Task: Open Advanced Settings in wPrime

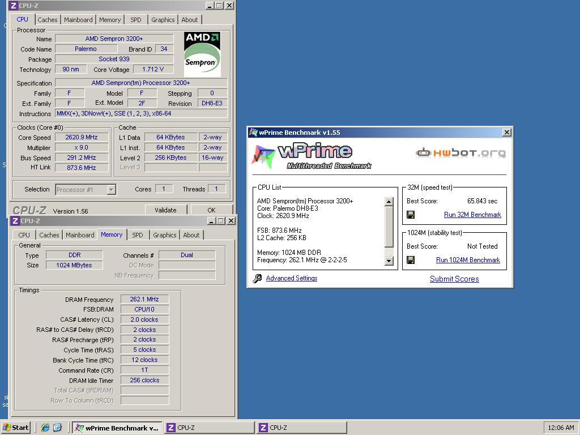Action: pos(292,278)
